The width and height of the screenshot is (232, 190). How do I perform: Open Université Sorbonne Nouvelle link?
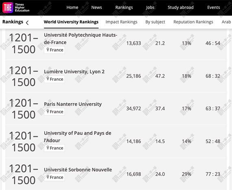coord(78,170)
